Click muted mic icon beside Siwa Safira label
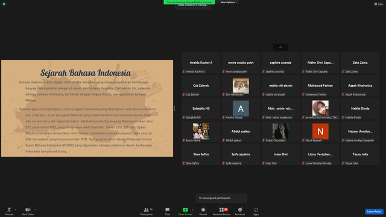The image size is (386, 217). [183, 163]
